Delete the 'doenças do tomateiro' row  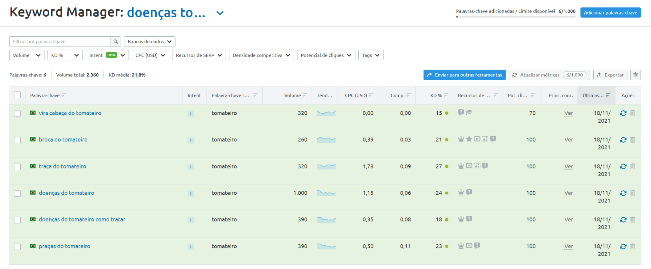(633, 193)
